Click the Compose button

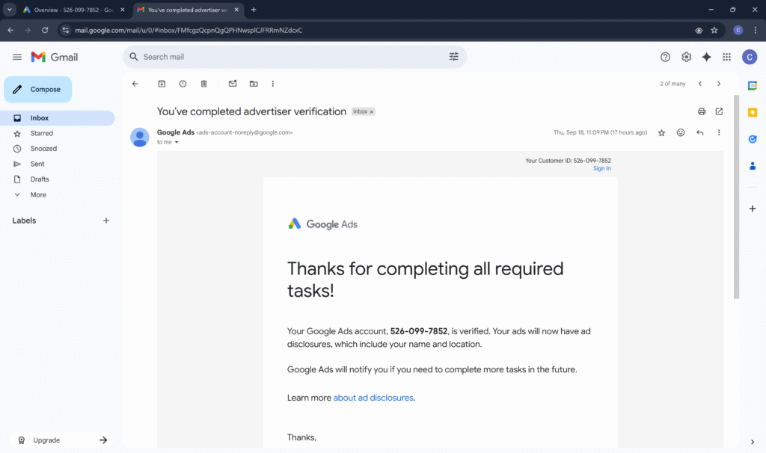point(38,89)
